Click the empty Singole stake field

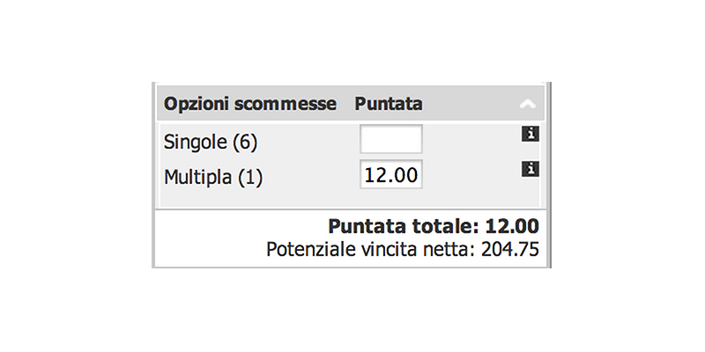(391, 139)
